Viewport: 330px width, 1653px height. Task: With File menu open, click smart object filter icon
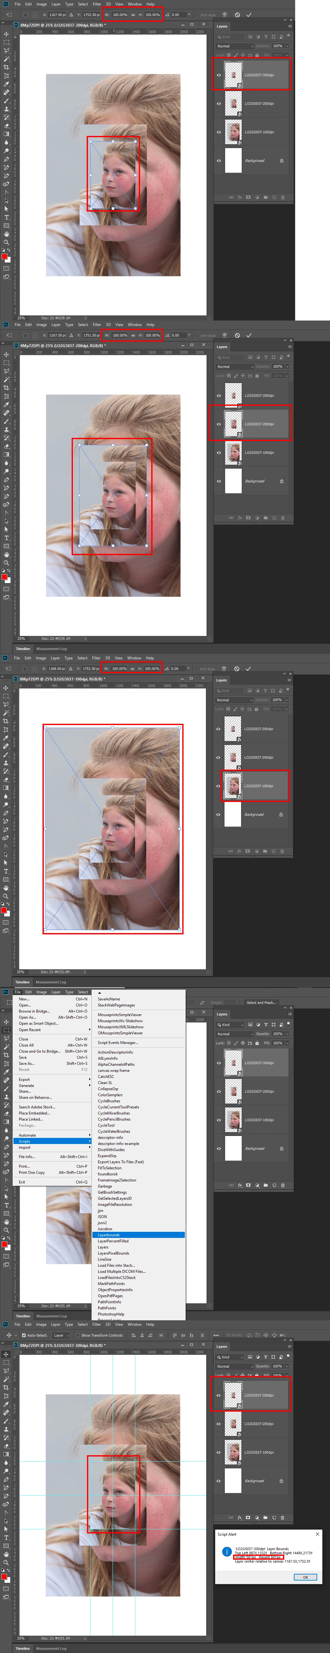point(281,1025)
